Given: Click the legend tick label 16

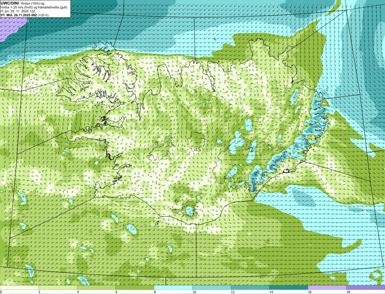Looking at the screenshot, I should (x=310, y=292).
